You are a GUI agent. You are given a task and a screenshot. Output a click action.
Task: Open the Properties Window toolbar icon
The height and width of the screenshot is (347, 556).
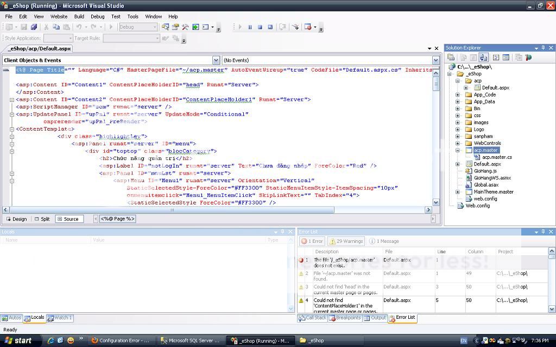(x=175, y=27)
